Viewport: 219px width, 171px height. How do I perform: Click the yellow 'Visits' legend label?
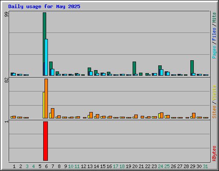point(214,93)
